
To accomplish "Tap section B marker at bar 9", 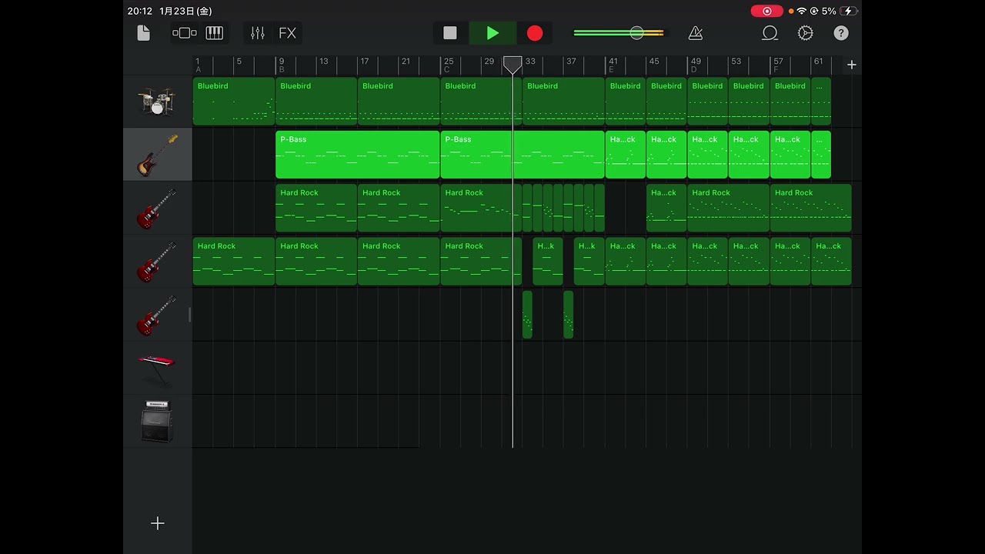I will point(282,70).
